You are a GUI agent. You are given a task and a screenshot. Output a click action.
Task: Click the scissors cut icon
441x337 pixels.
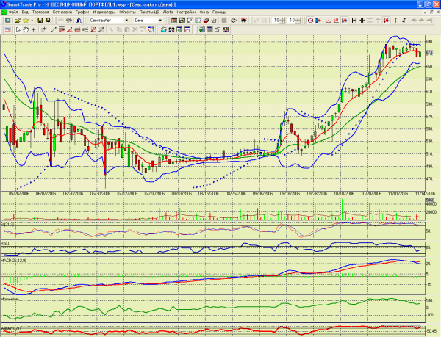(x=112, y=29)
